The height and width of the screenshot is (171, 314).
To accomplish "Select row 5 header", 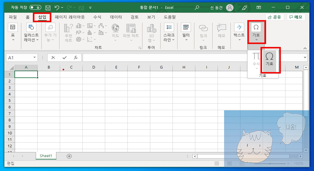I will click(10, 101).
